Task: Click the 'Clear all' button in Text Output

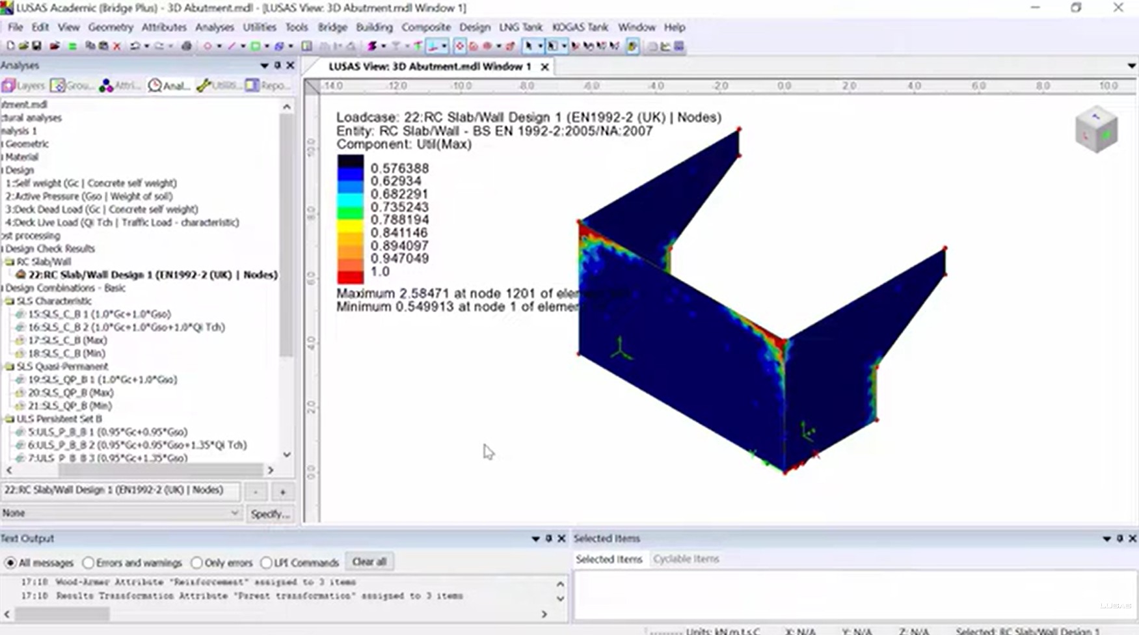Action: [x=369, y=561]
